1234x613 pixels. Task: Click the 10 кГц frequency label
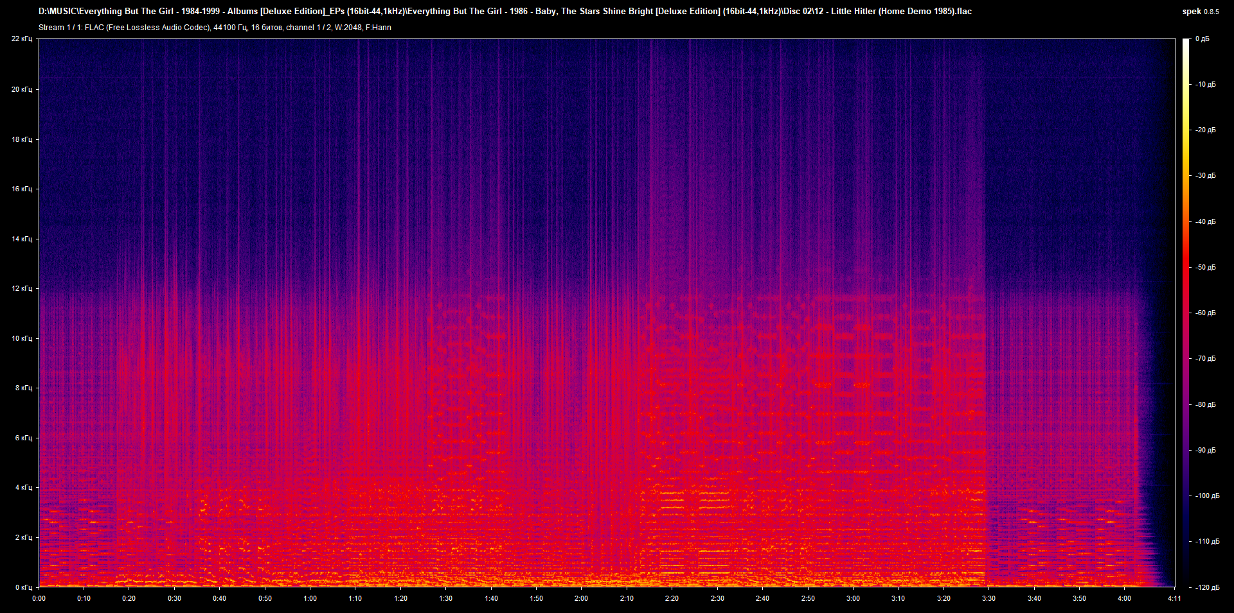pos(22,338)
